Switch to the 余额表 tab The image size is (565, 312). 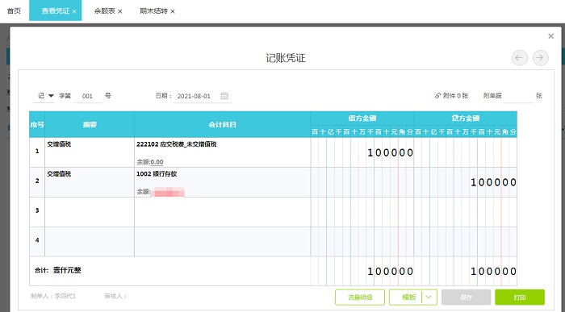pyautogui.click(x=104, y=10)
